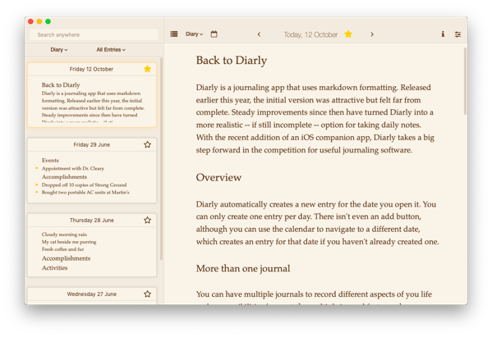The image size is (492, 337).
Task: Open All Entries filter dropdown
Action: click(x=111, y=49)
